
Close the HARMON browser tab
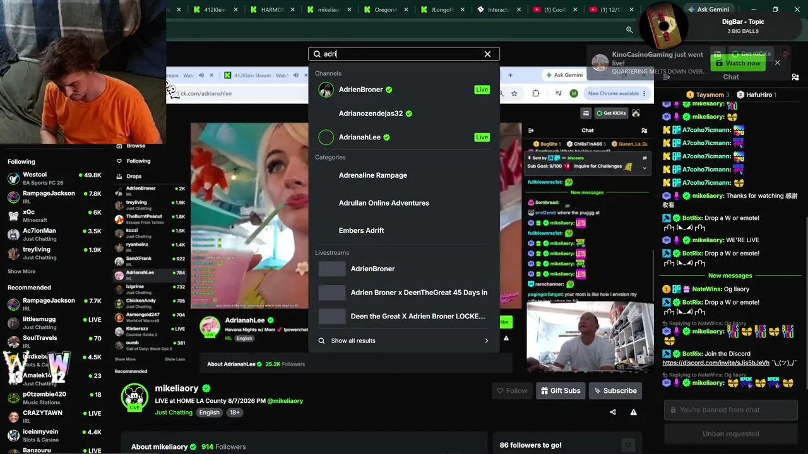293,9
